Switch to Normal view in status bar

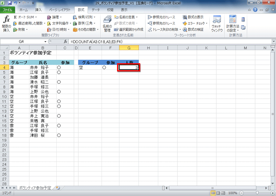click(213, 193)
